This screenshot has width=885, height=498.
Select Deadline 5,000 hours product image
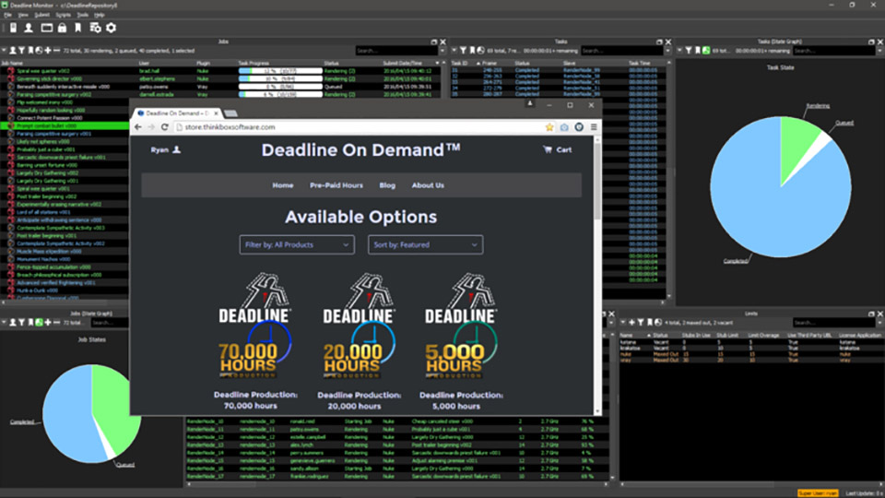coord(461,326)
